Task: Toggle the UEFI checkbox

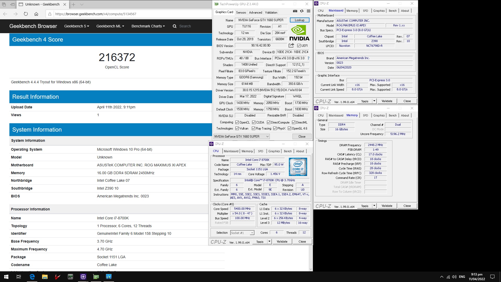Action: (x=299, y=46)
